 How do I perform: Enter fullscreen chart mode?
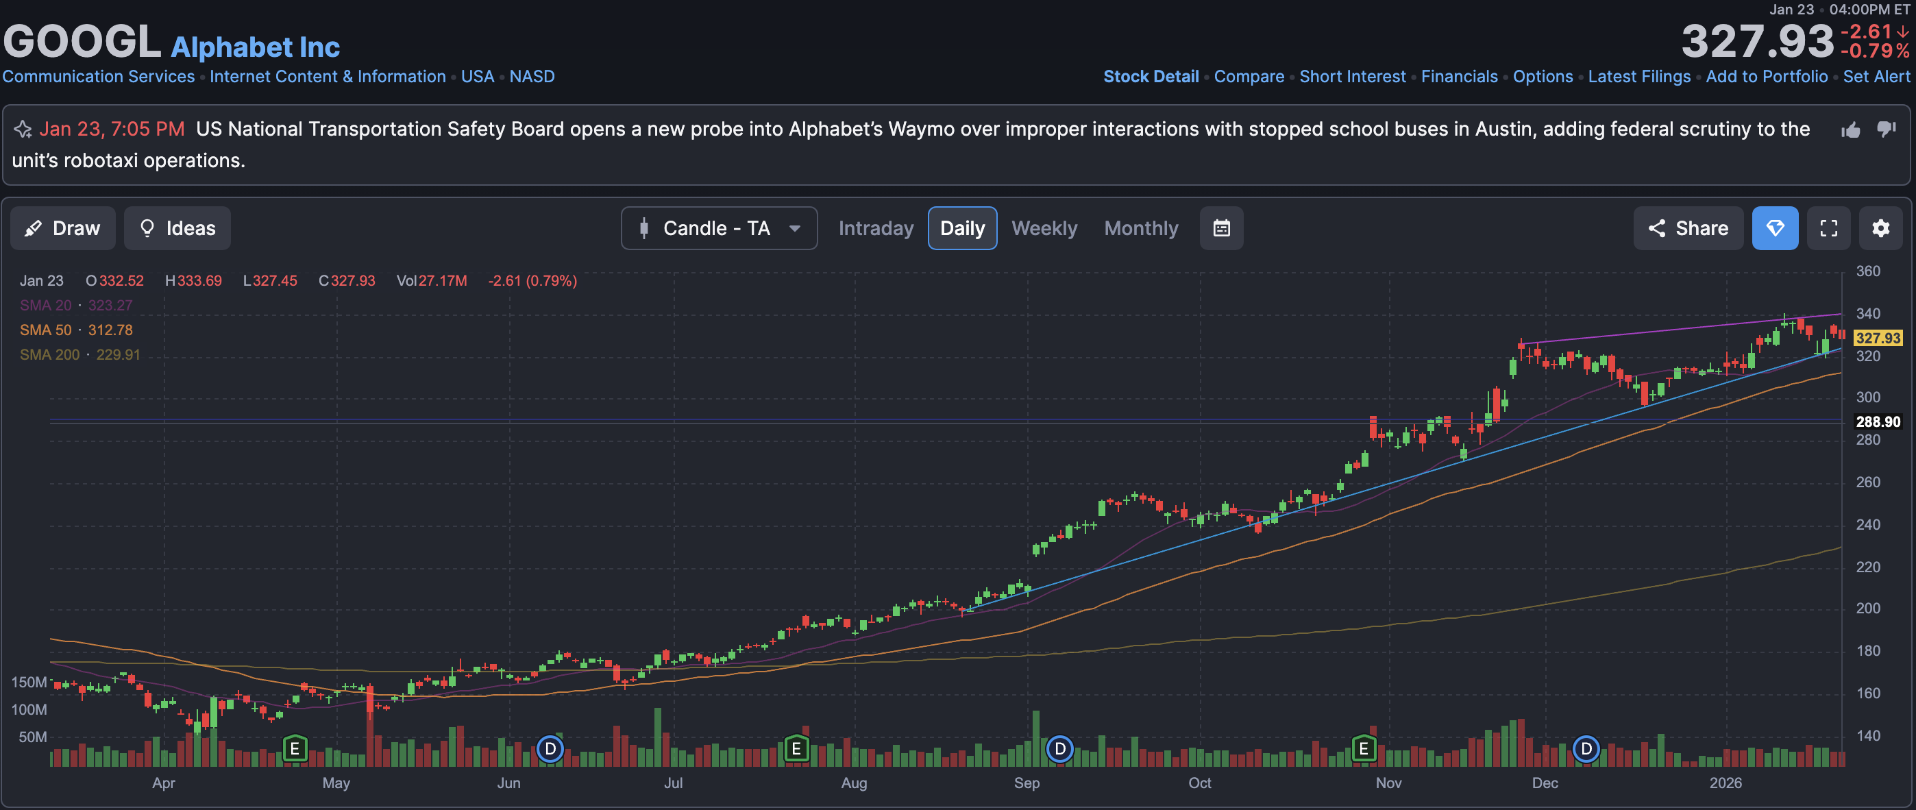point(1828,228)
